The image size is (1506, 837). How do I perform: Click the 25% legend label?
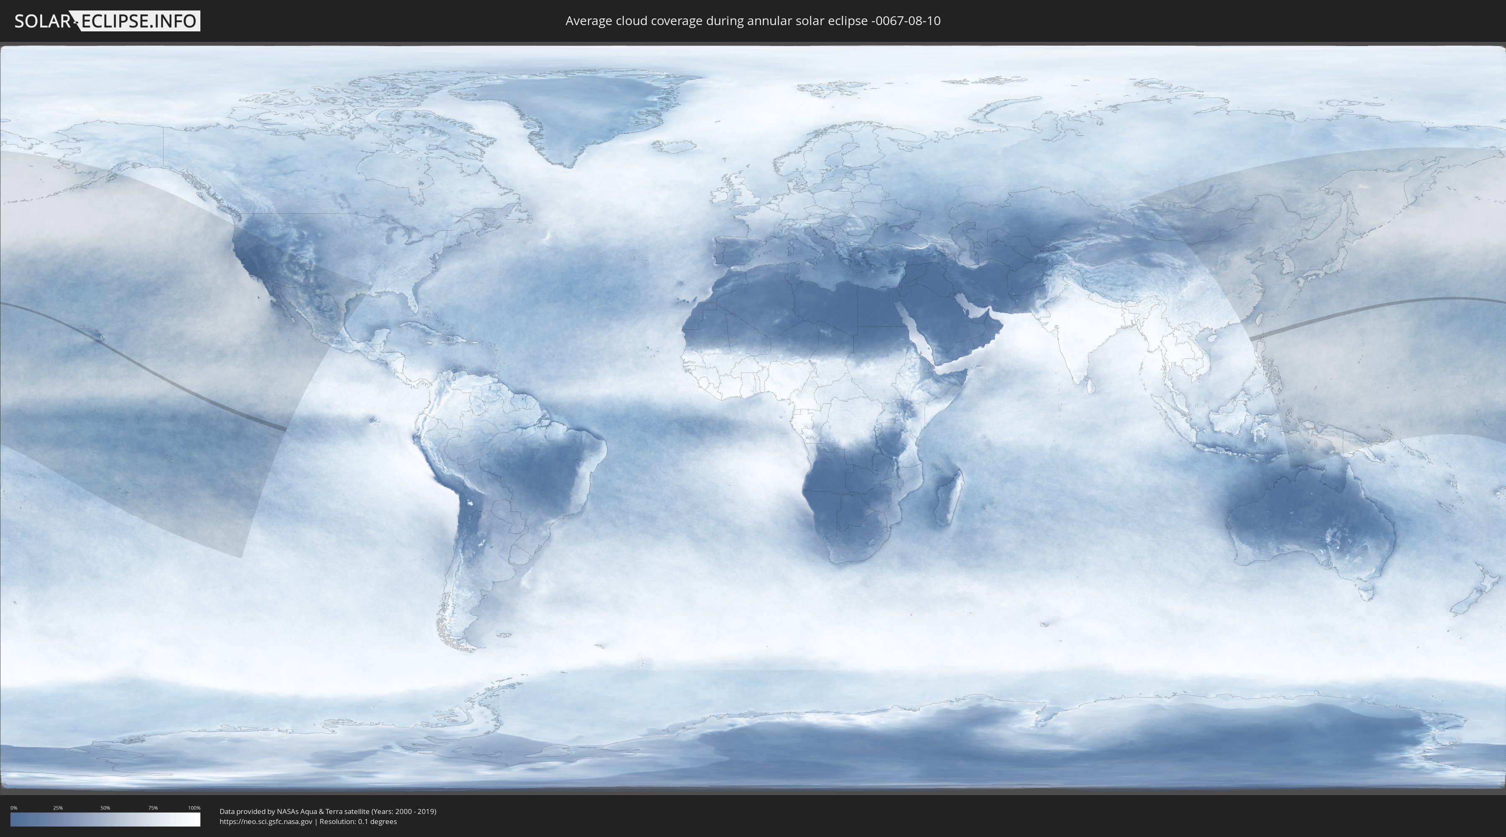pyautogui.click(x=58, y=808)
